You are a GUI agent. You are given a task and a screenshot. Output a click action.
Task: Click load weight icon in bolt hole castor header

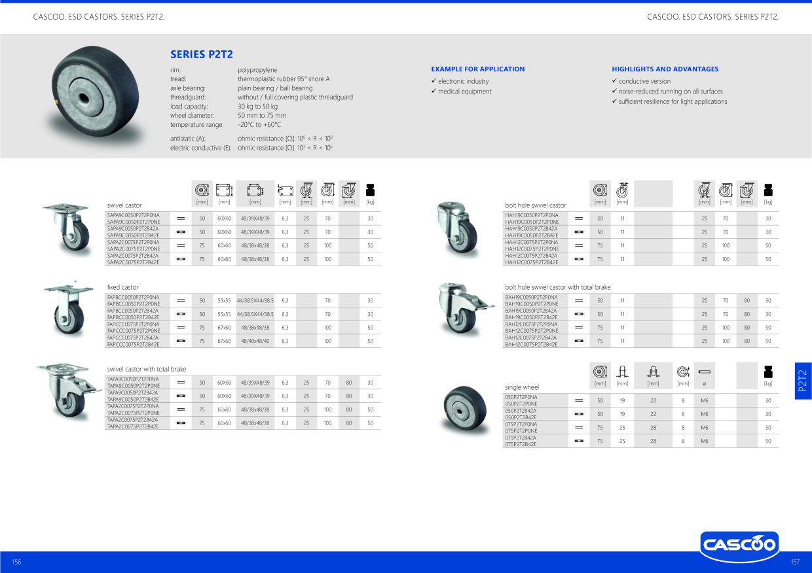(x=768, y=190)
